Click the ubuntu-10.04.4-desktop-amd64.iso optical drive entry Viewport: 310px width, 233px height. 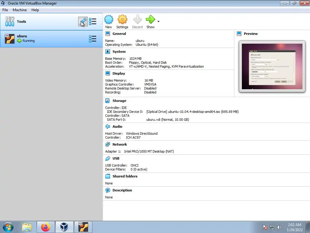pyautogui.click(x=192, y=112)
